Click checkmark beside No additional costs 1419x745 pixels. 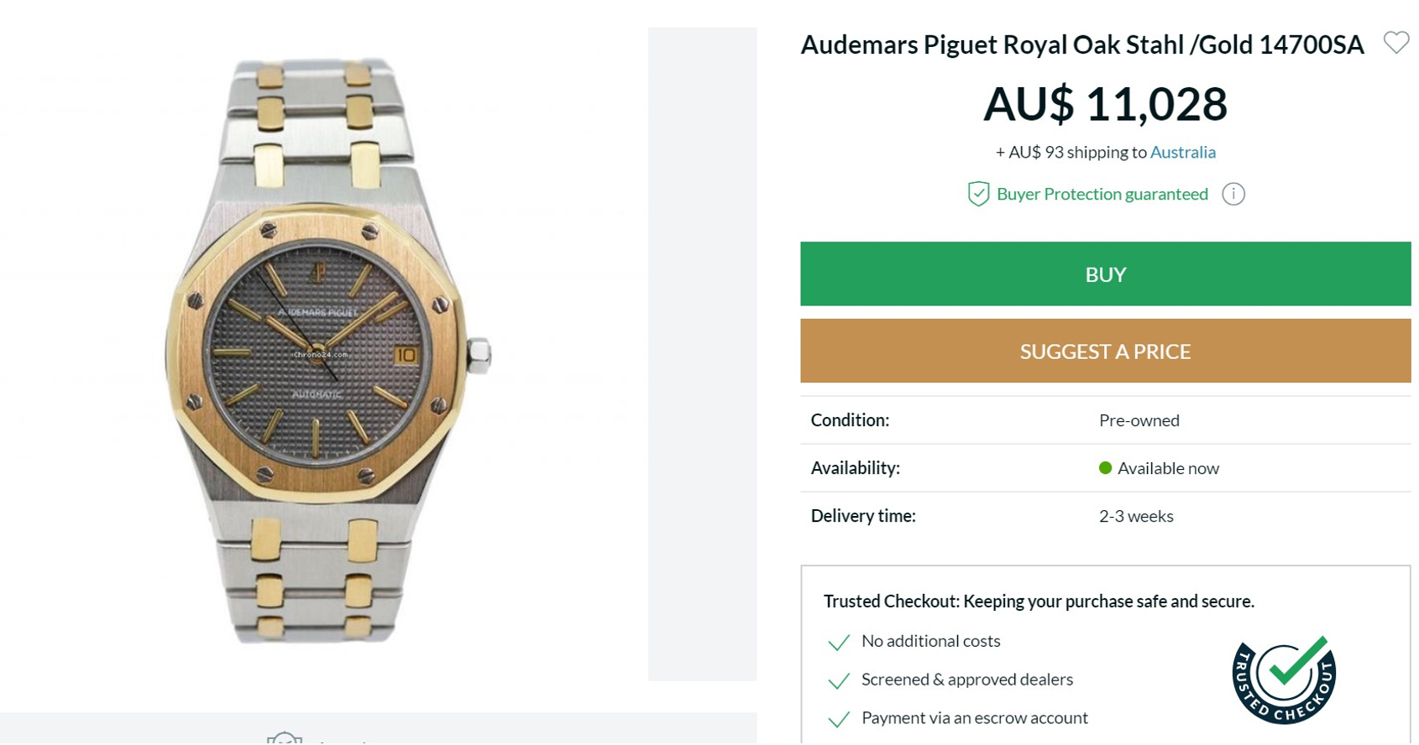838,643
